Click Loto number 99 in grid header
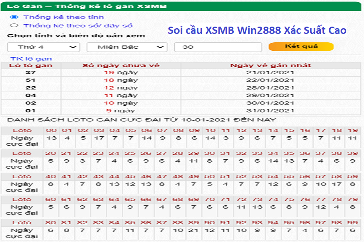Image resolution: width=364 pixels, height=242 pixels. [x=353, y=223]
